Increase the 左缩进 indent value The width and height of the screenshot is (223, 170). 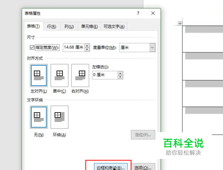click(120, 73)
